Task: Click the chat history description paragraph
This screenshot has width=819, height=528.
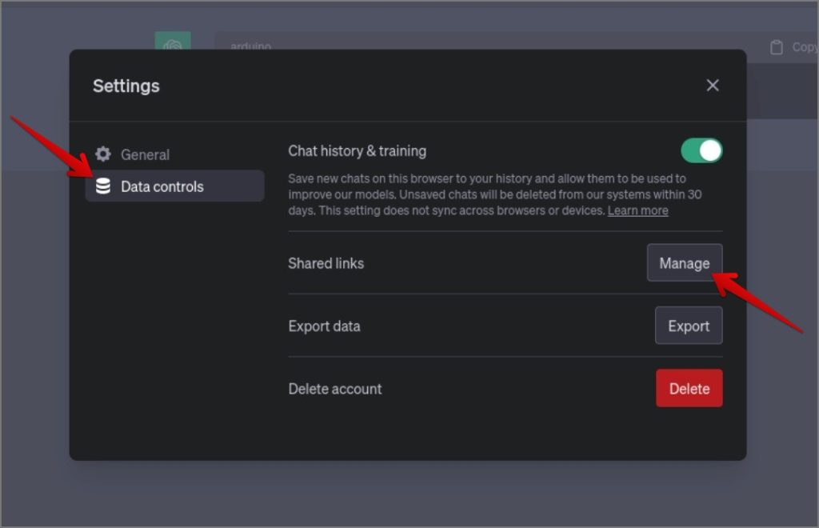Action: pyautogui.click(x=494, y=194)
